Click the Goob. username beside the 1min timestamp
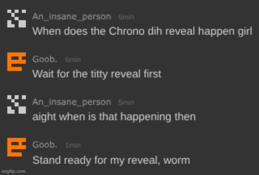 (x=45, y=145)
